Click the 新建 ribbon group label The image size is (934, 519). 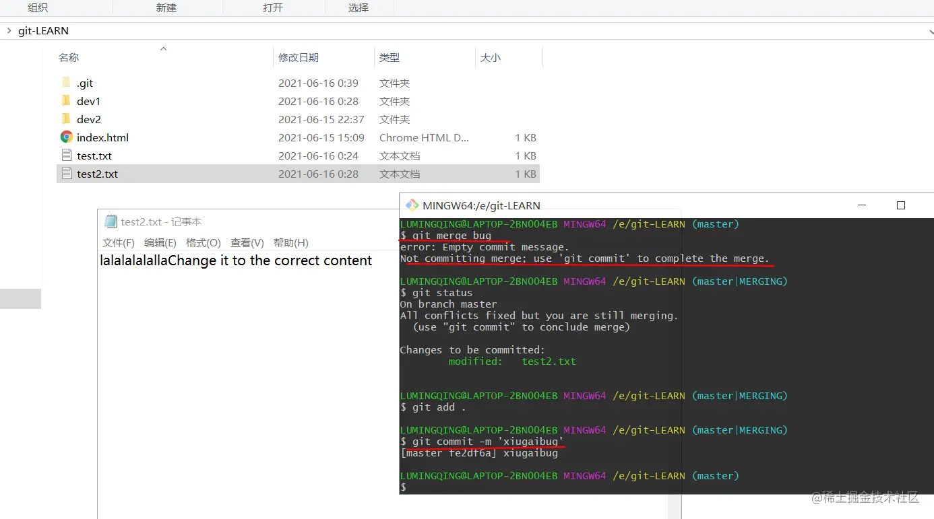click(x=166, y=7)
